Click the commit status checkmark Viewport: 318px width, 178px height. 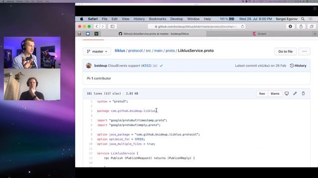[x=161, y=66]
